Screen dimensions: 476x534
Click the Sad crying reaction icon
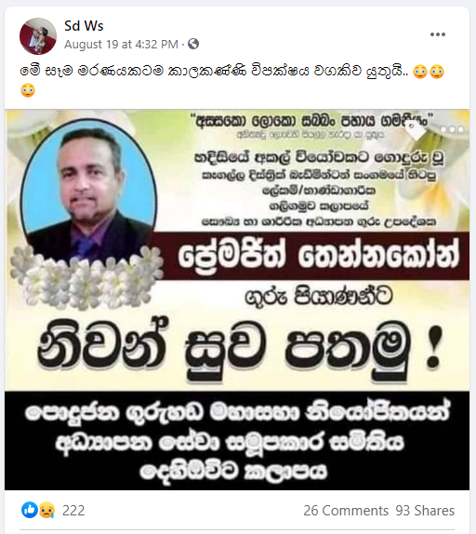click(46, 510)
